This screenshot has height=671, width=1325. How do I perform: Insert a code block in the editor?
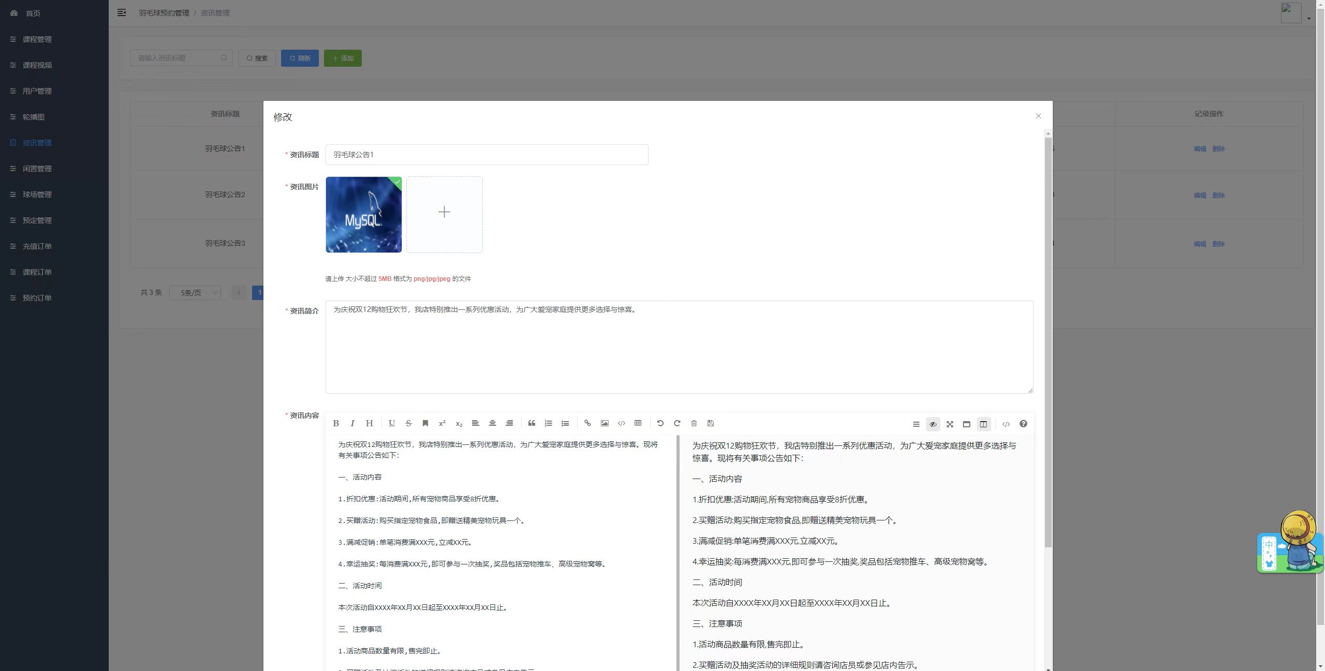pyautogui.click(x=621, y=423)
